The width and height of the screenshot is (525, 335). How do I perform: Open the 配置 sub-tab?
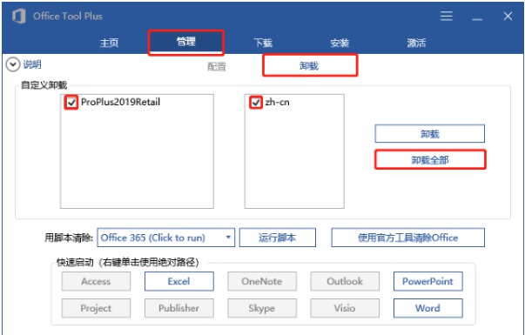[217, 67]
